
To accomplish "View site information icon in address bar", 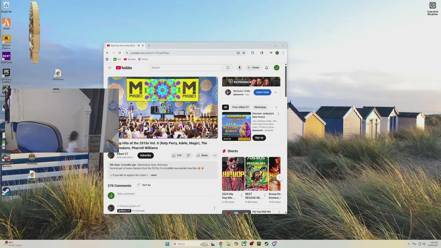I will pos(127,53).
